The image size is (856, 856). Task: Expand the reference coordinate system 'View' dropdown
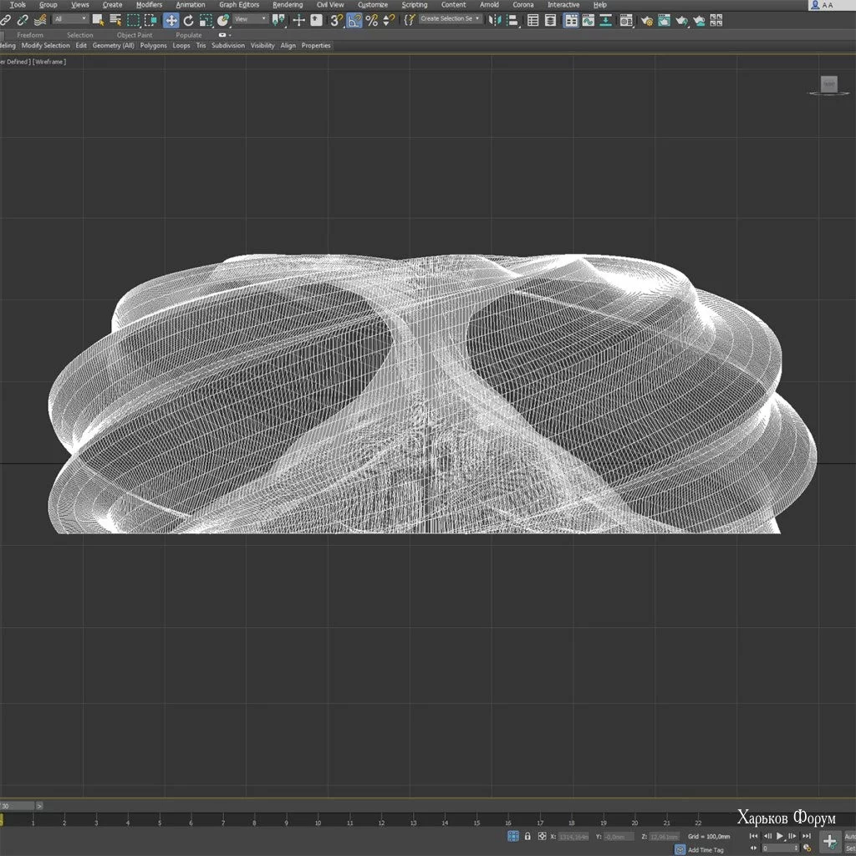click(251, 19)
